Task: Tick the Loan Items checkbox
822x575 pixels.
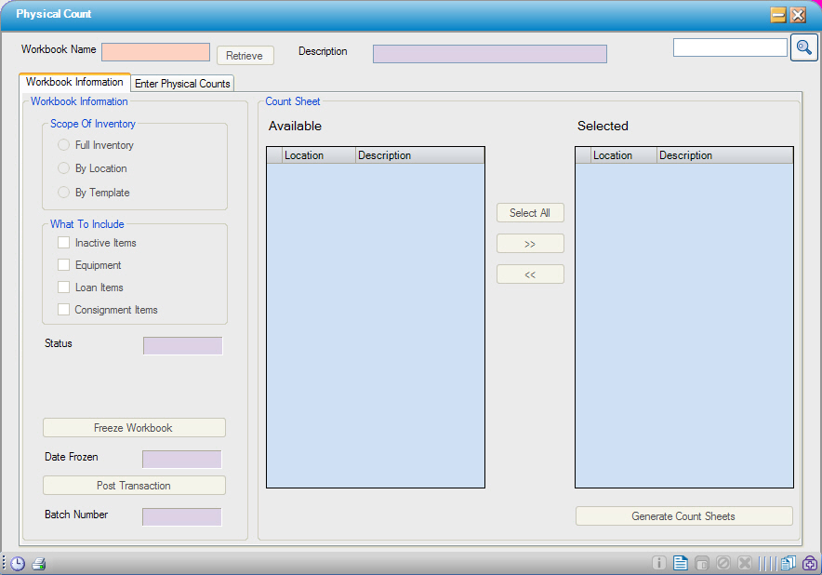Action: point(64,287)
